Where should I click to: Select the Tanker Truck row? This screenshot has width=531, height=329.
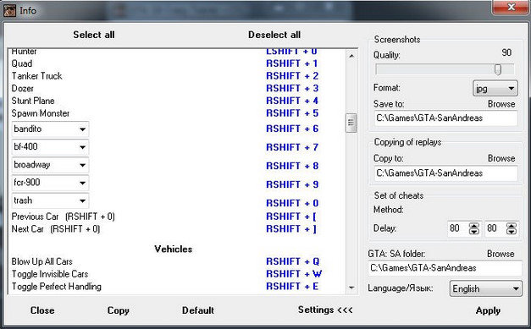pos(36,76)
